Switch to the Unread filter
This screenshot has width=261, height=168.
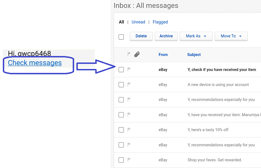tap(138, 22)
